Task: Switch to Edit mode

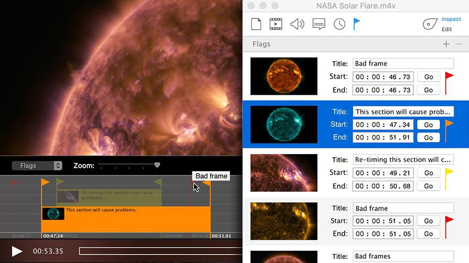Action: 446,29
